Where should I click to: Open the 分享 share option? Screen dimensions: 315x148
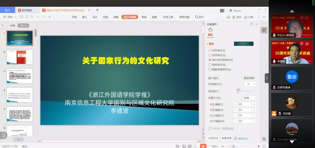(x=248, y=17)
